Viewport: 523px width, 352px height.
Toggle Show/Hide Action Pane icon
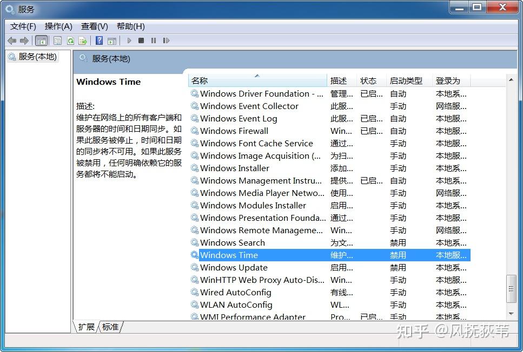[112, 40]
